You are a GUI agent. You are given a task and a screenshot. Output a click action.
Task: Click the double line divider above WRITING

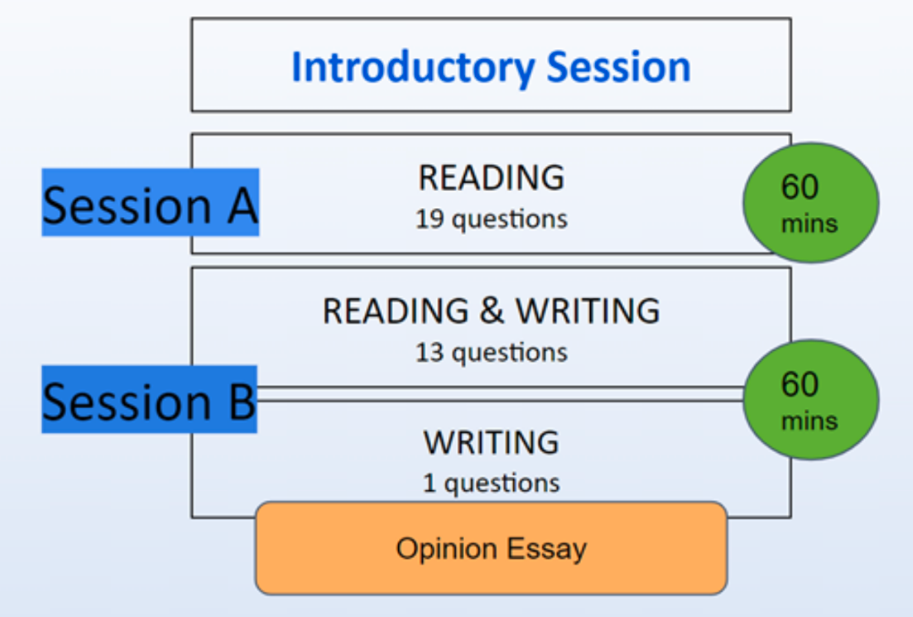coord(499,394)
